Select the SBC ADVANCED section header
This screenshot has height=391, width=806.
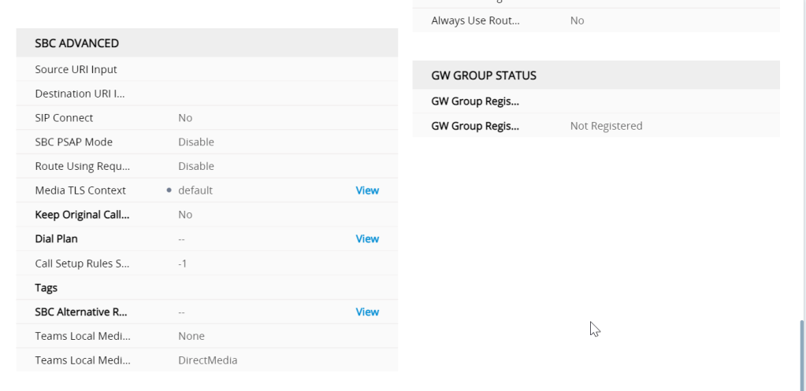[77, 43]
